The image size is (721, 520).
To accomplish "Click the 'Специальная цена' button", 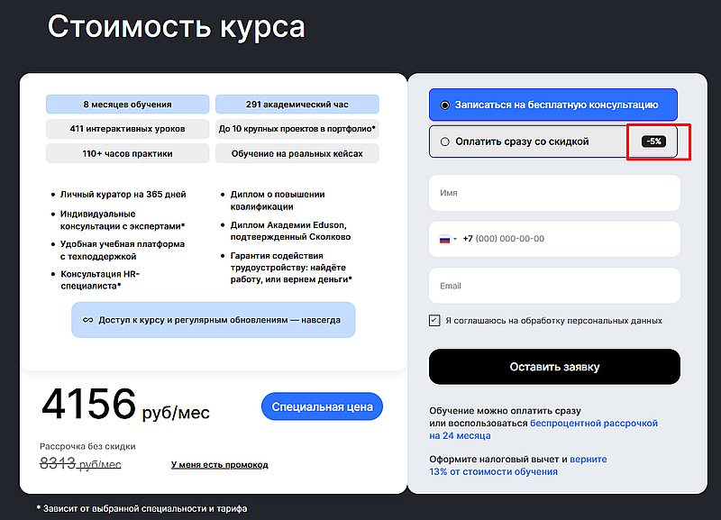I will 322,406.
